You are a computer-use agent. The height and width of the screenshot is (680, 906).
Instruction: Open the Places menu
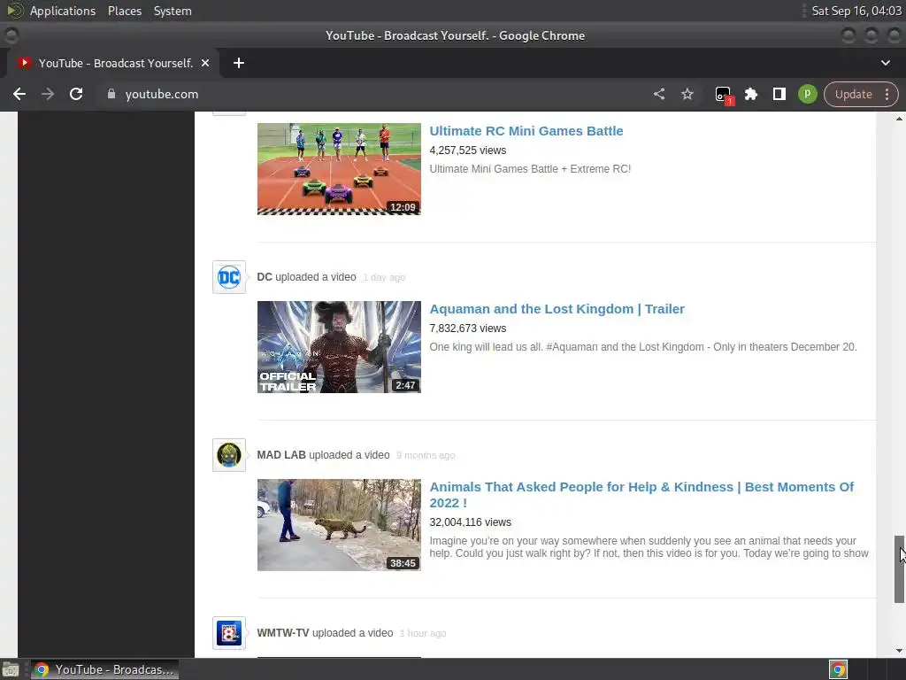[x=125, y=11]
